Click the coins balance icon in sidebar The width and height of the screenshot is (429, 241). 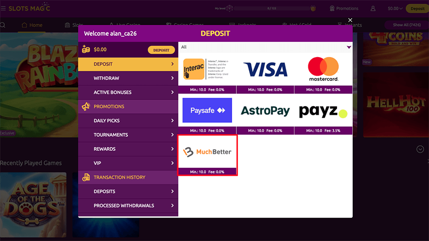(x=86, y=49)
